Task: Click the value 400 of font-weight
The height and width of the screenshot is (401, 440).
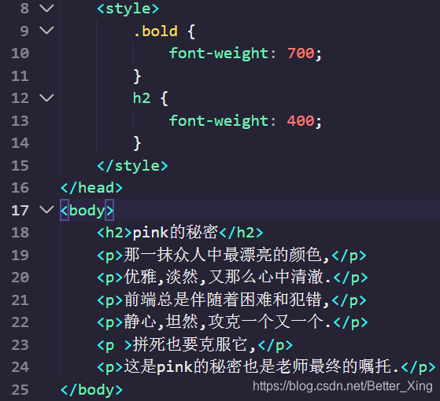Action: point(301,121)
